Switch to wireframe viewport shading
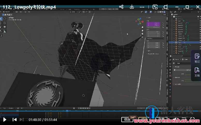This screenshot has width=201, height=125. 158,12
